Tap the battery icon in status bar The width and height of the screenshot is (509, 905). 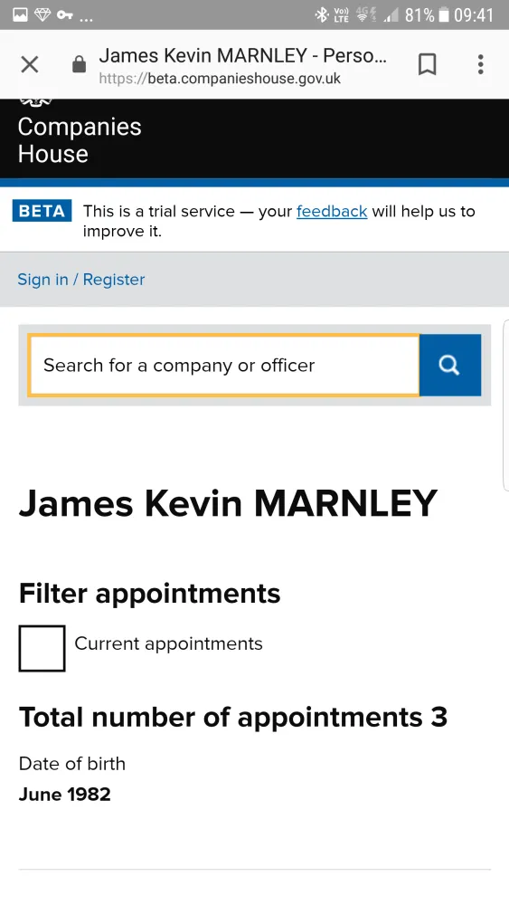444,14
